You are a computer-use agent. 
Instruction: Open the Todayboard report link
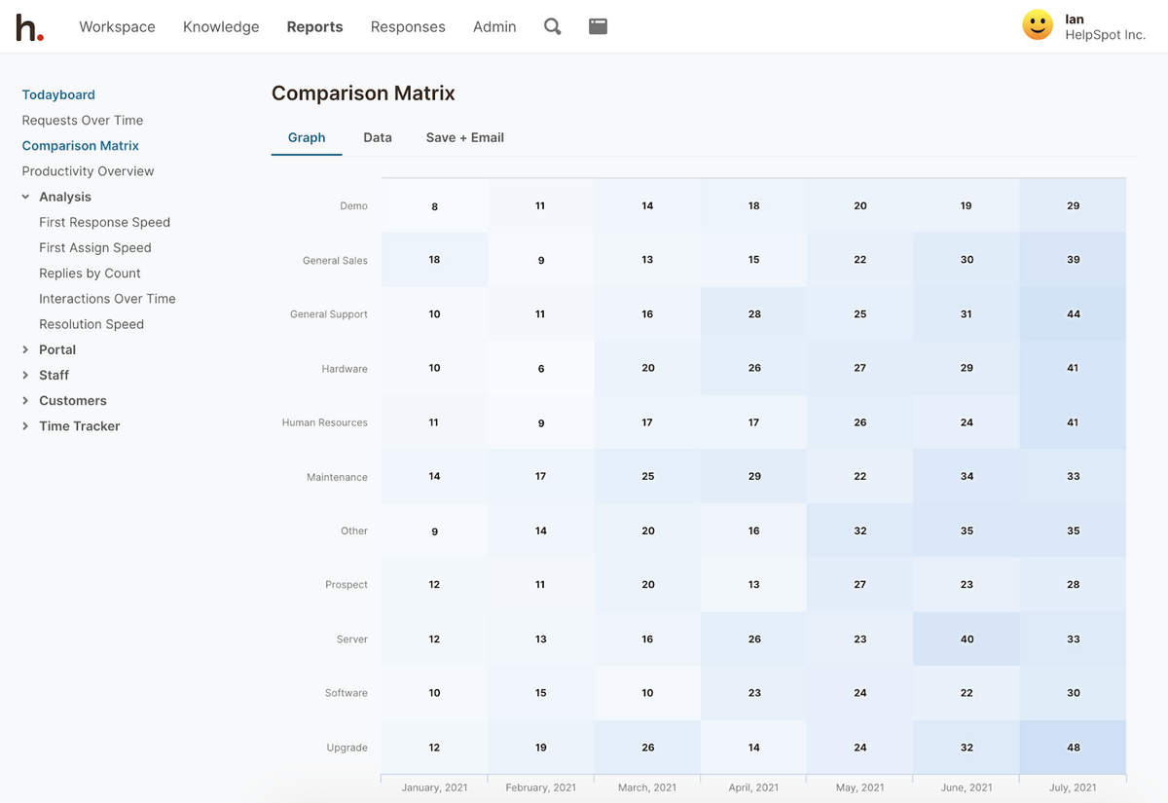58,94
